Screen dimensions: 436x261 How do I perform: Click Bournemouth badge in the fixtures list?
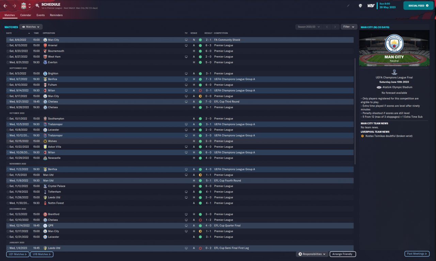45,51
